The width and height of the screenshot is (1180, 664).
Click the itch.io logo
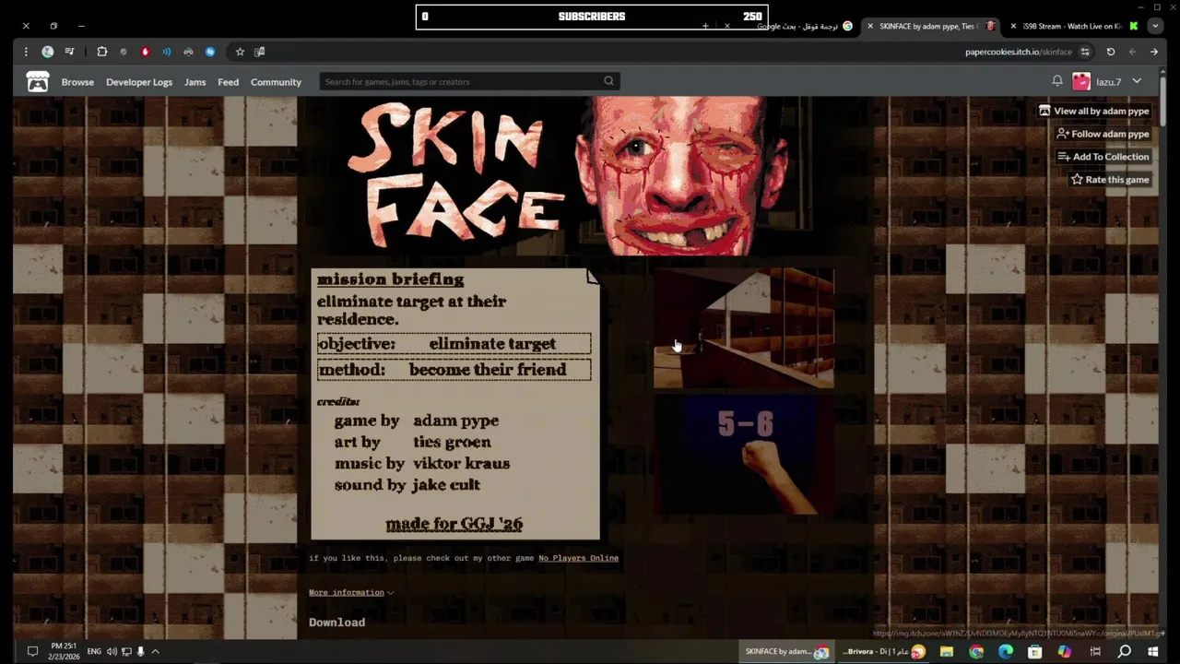[38, 82]
